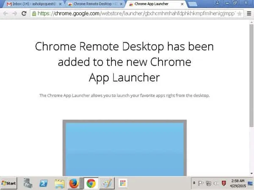This screenshot has width=254, height=190.
Task: Click the browser Back arrow
Action: point(6,14)
